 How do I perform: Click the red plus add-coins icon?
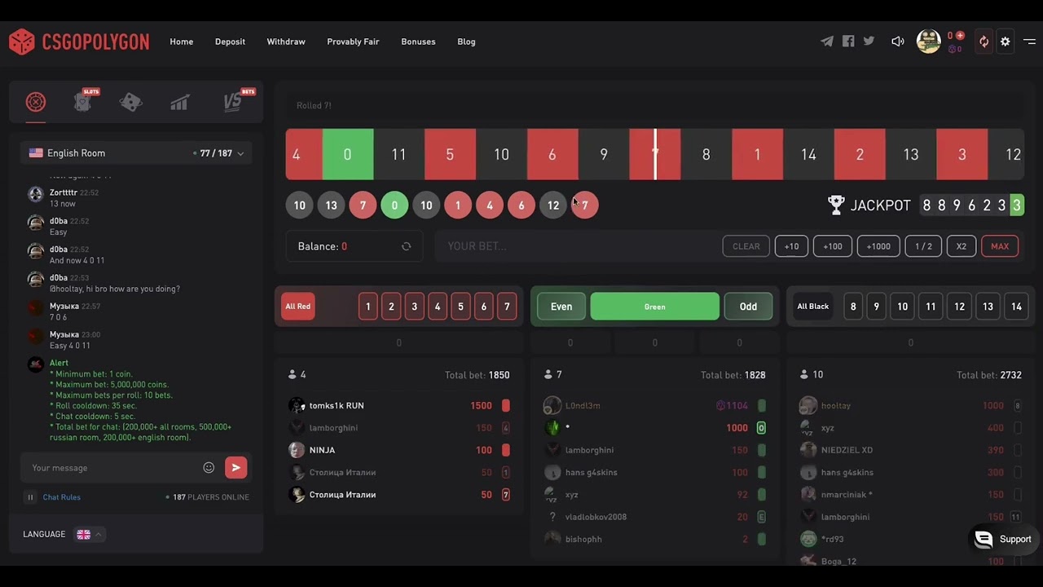point(960,36)
